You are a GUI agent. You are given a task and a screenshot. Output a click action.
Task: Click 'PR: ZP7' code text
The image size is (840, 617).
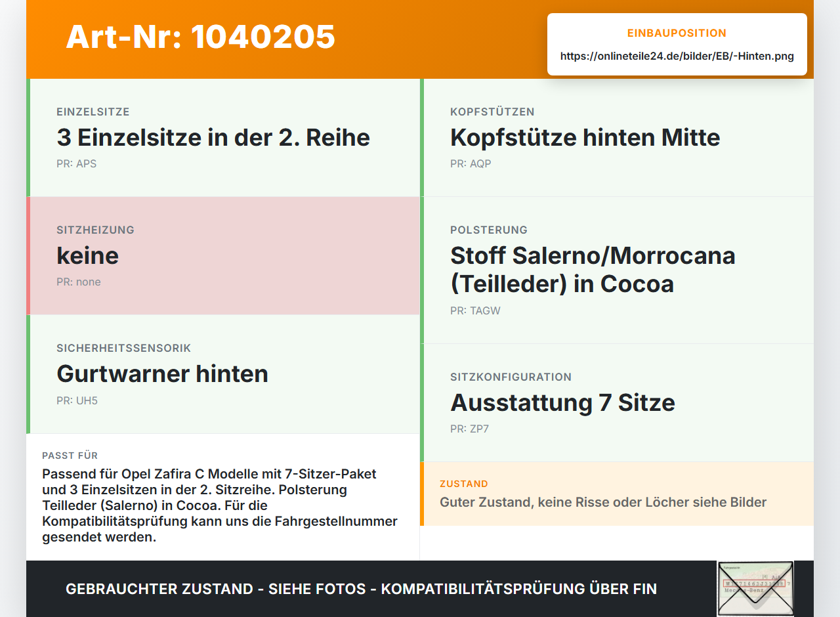coord(469,429)
